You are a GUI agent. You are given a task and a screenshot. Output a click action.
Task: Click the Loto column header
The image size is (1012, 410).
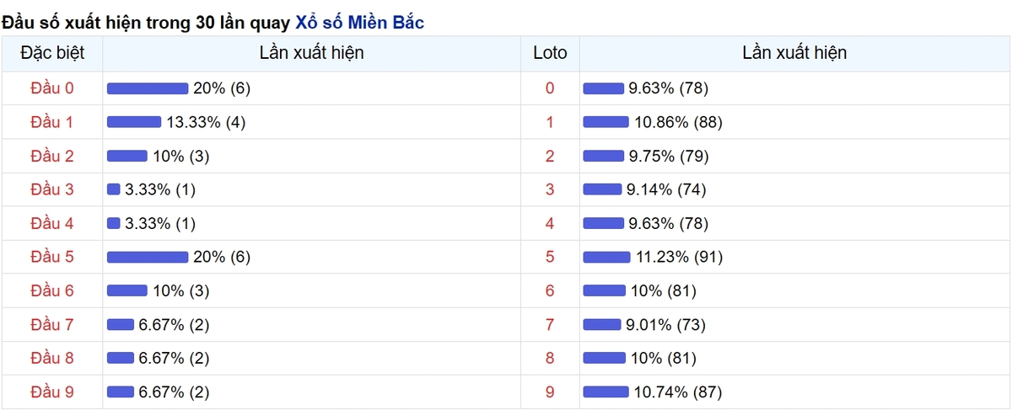pyautogui.click(x=550, y=53)
